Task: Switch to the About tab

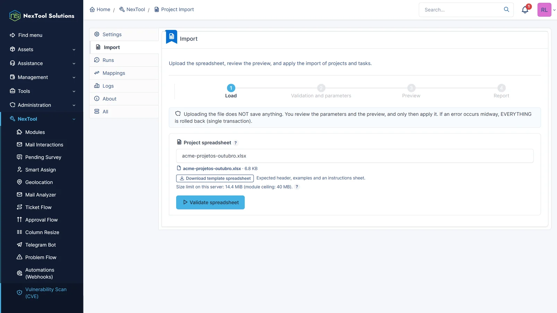Action: click(124, 99)
